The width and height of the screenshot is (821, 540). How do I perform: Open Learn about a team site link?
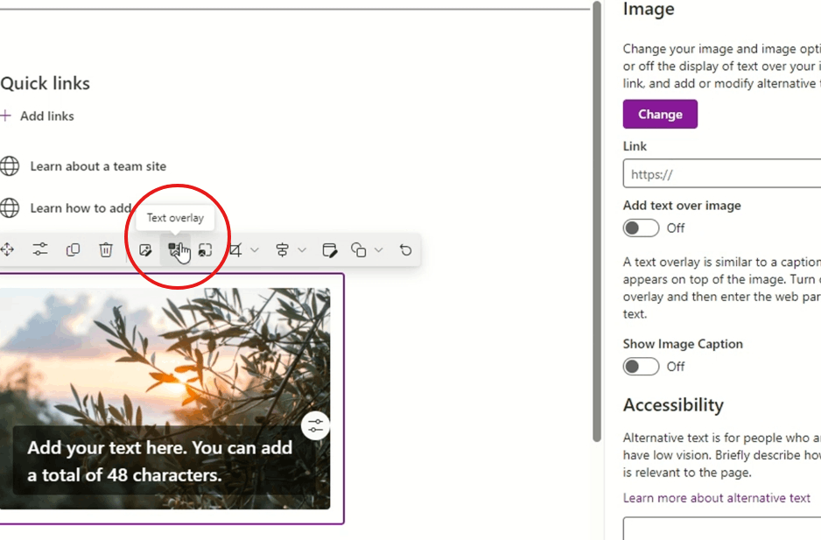98,166
